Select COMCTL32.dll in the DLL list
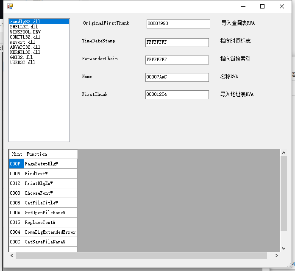This screenshot has height=271, width=295. tap(39, 37)
